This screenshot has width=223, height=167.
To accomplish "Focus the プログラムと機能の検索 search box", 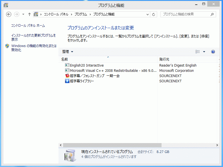I will tap(188, 14).
